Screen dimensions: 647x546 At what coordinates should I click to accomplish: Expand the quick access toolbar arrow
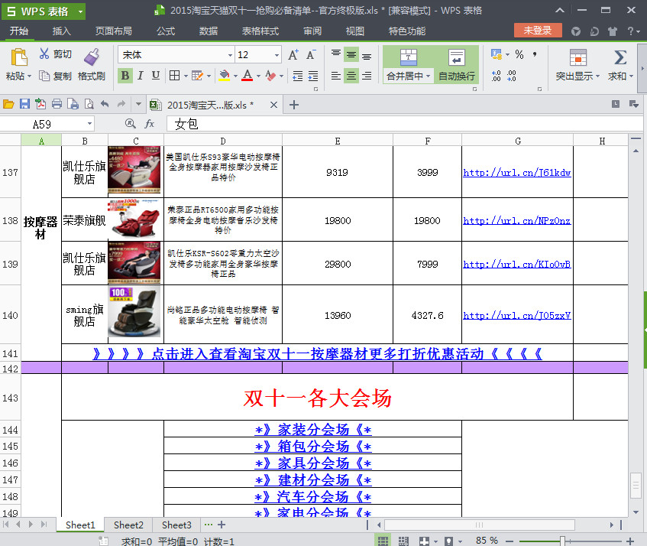[138, 105]
